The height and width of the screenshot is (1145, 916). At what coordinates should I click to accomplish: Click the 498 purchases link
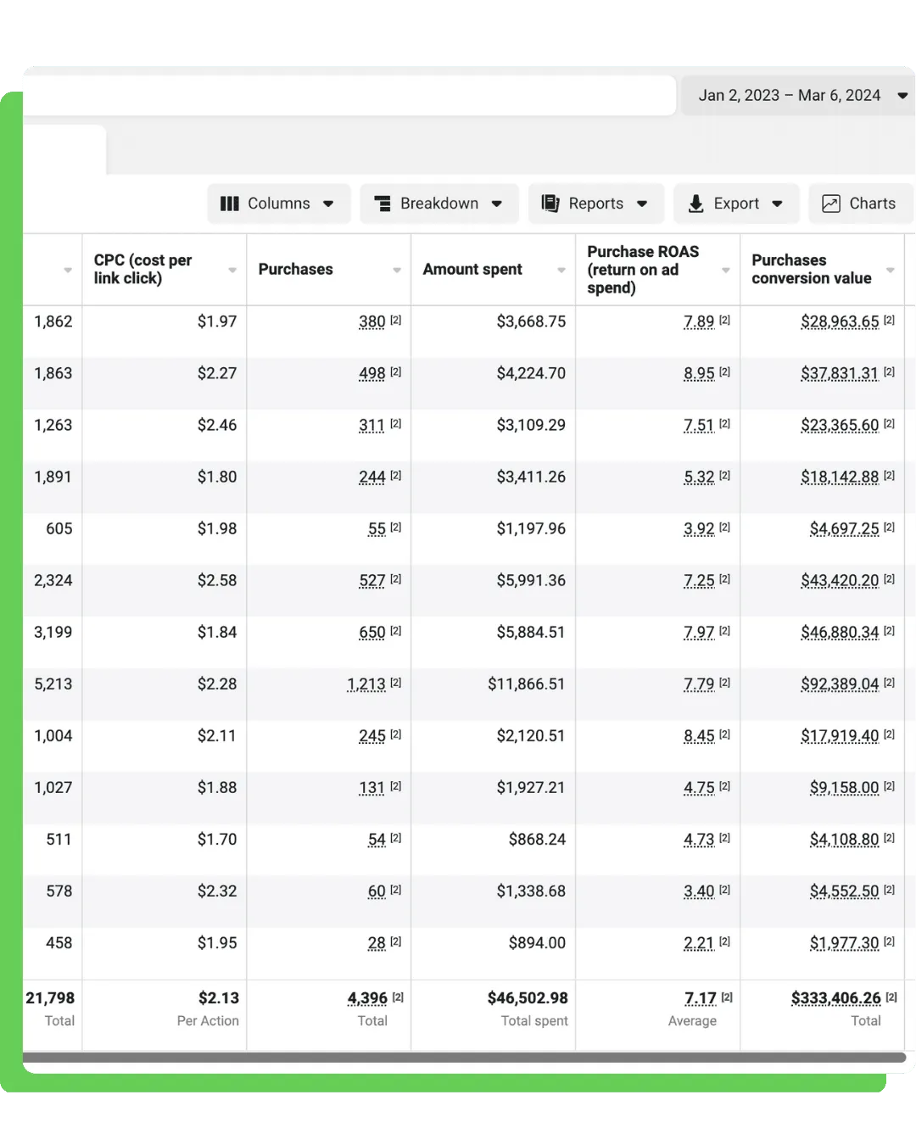[x=372, y=373]
